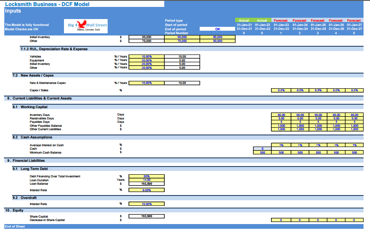Screen dimensions: 370x234
Task: Click the Share Capital 192,500 cell
Action: point(147,216)
